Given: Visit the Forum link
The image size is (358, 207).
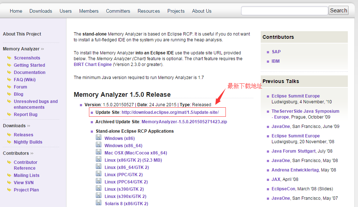Looking at the screenshot, I should (20, 87).
